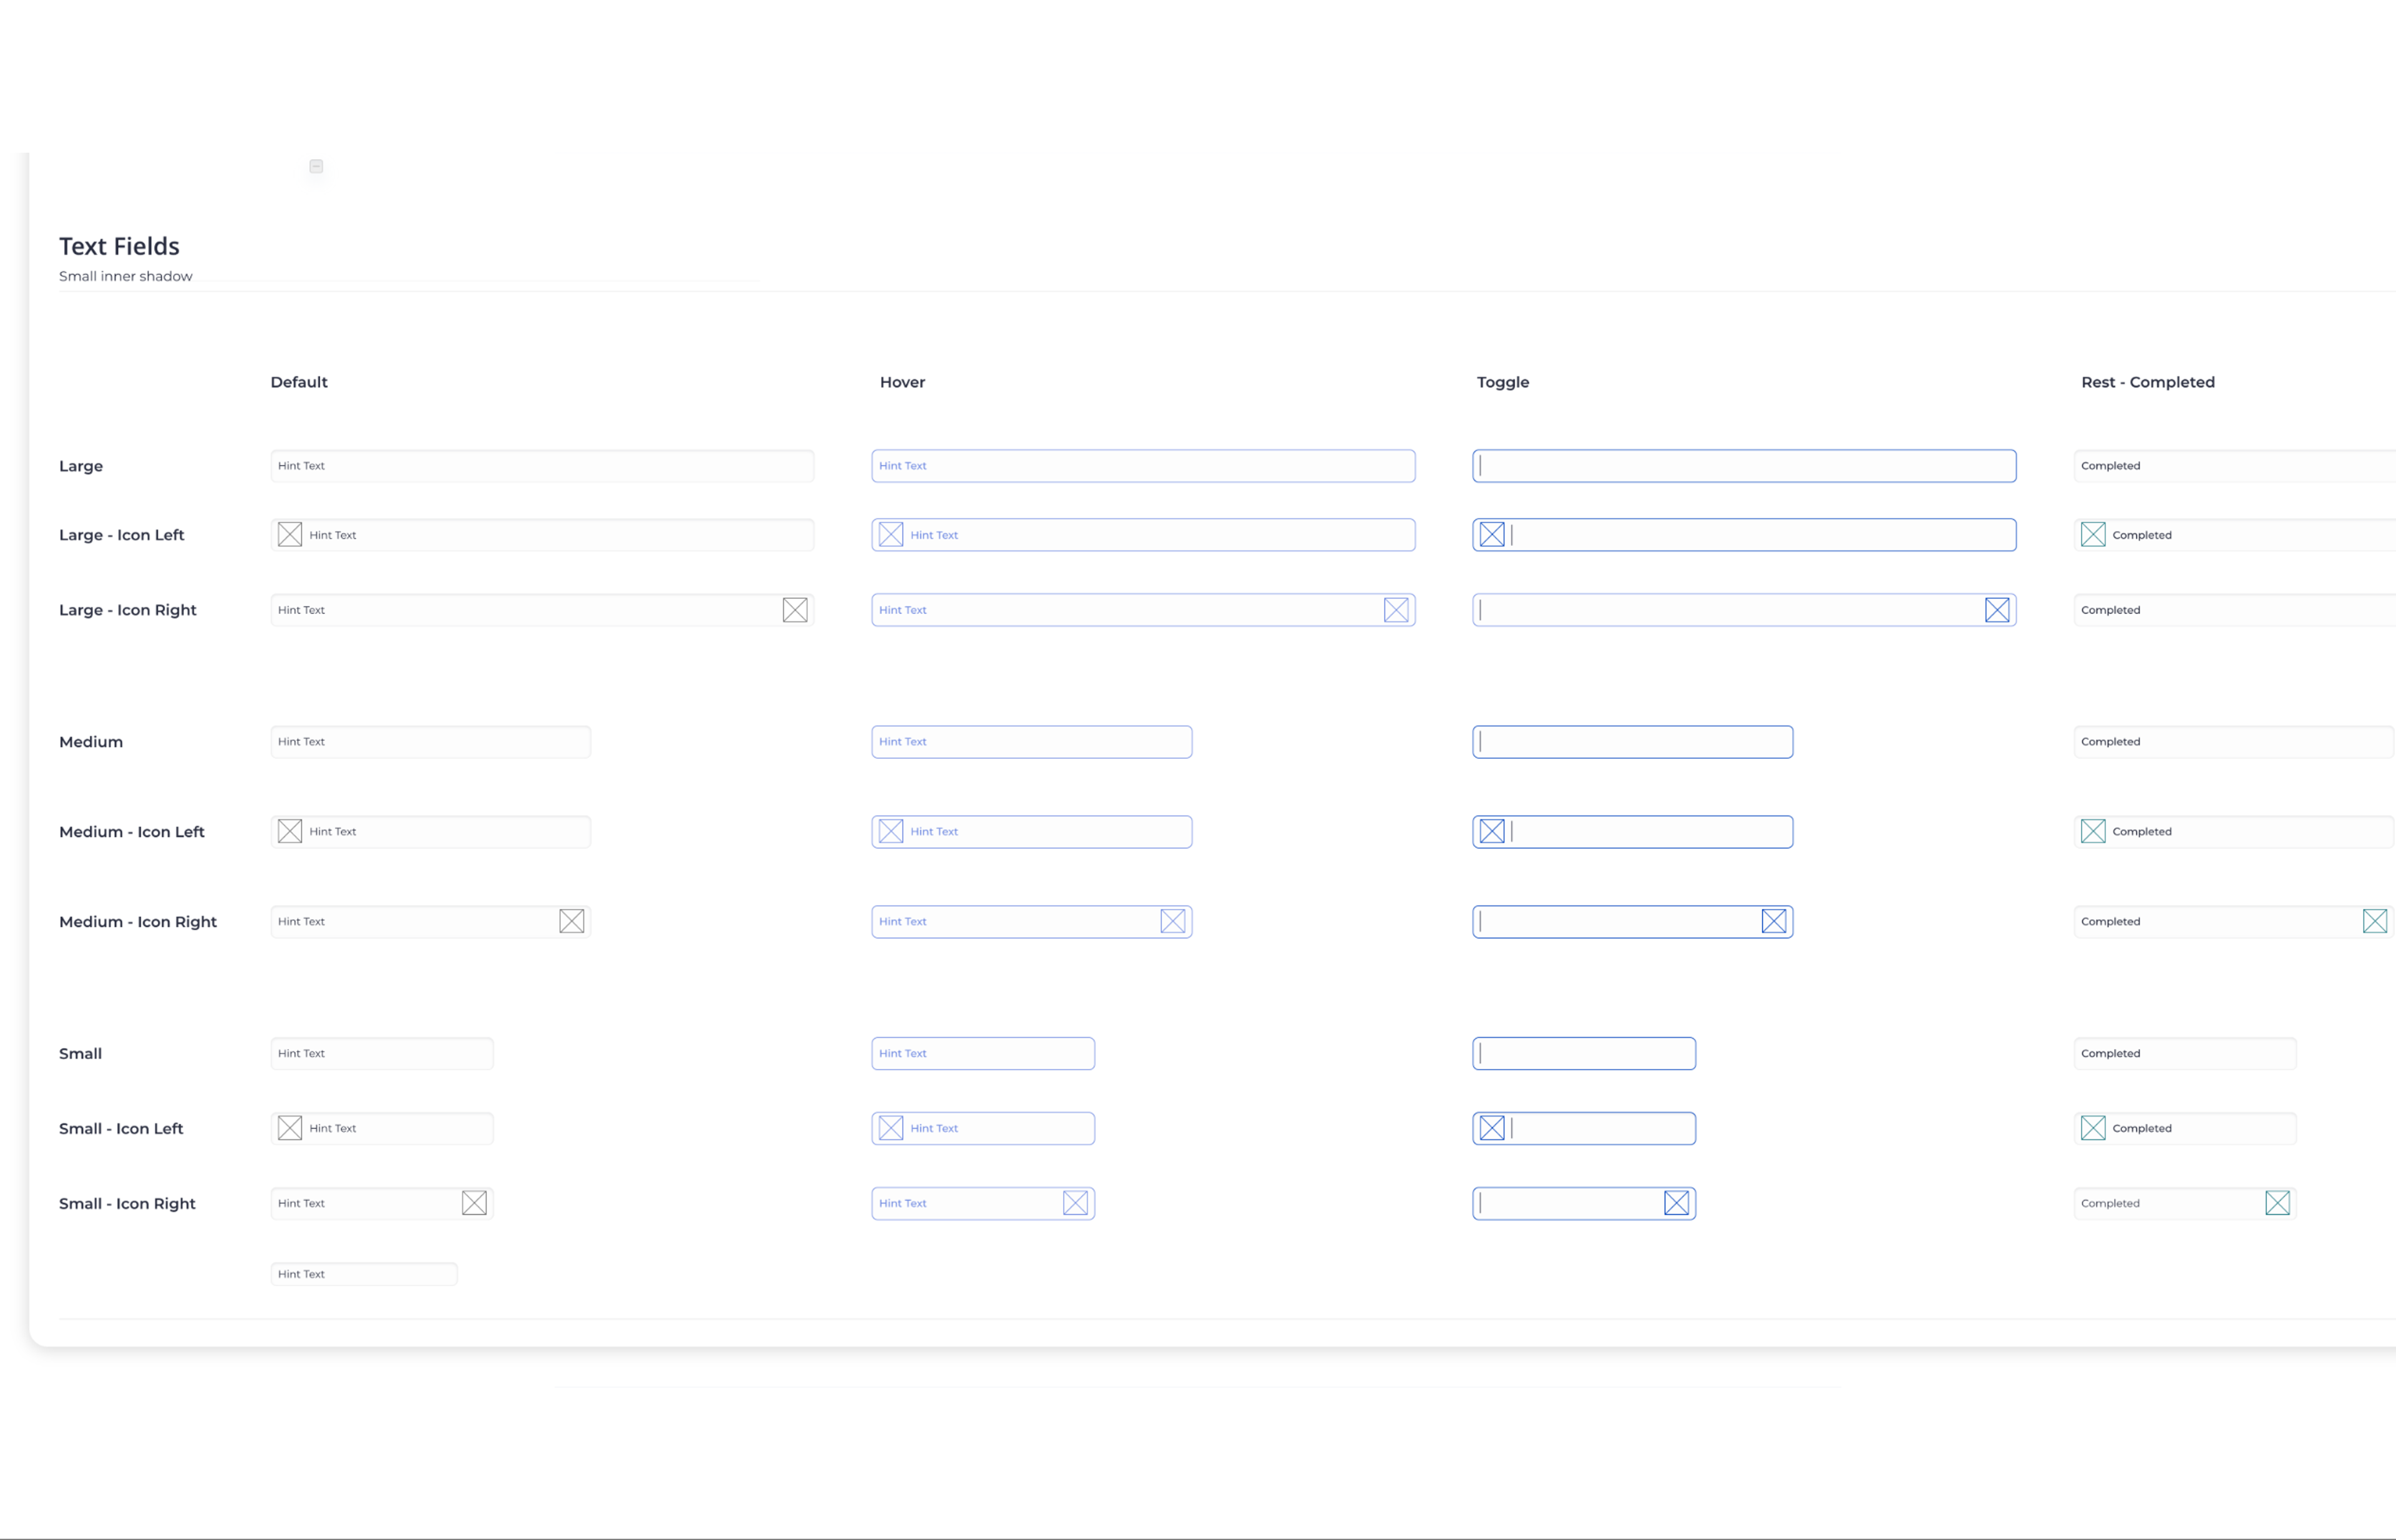This screenshot has width=2396, height=1540.
Task: Click the Completed Large text field
Action: click(x=2235, y=466)
